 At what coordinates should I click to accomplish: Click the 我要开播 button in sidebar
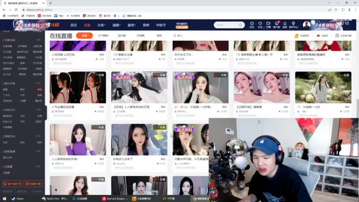coord(33,184)
